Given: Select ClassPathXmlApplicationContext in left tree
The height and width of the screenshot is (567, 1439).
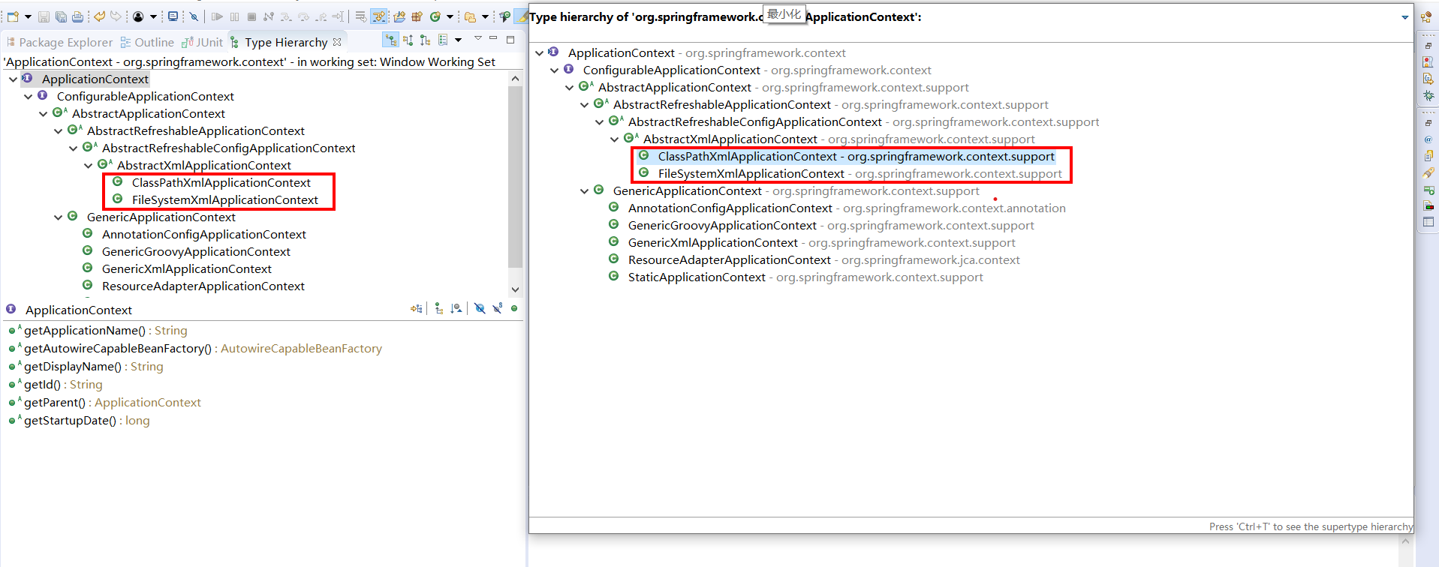Looking at the screenshot, I should click(x=221, y=182).
